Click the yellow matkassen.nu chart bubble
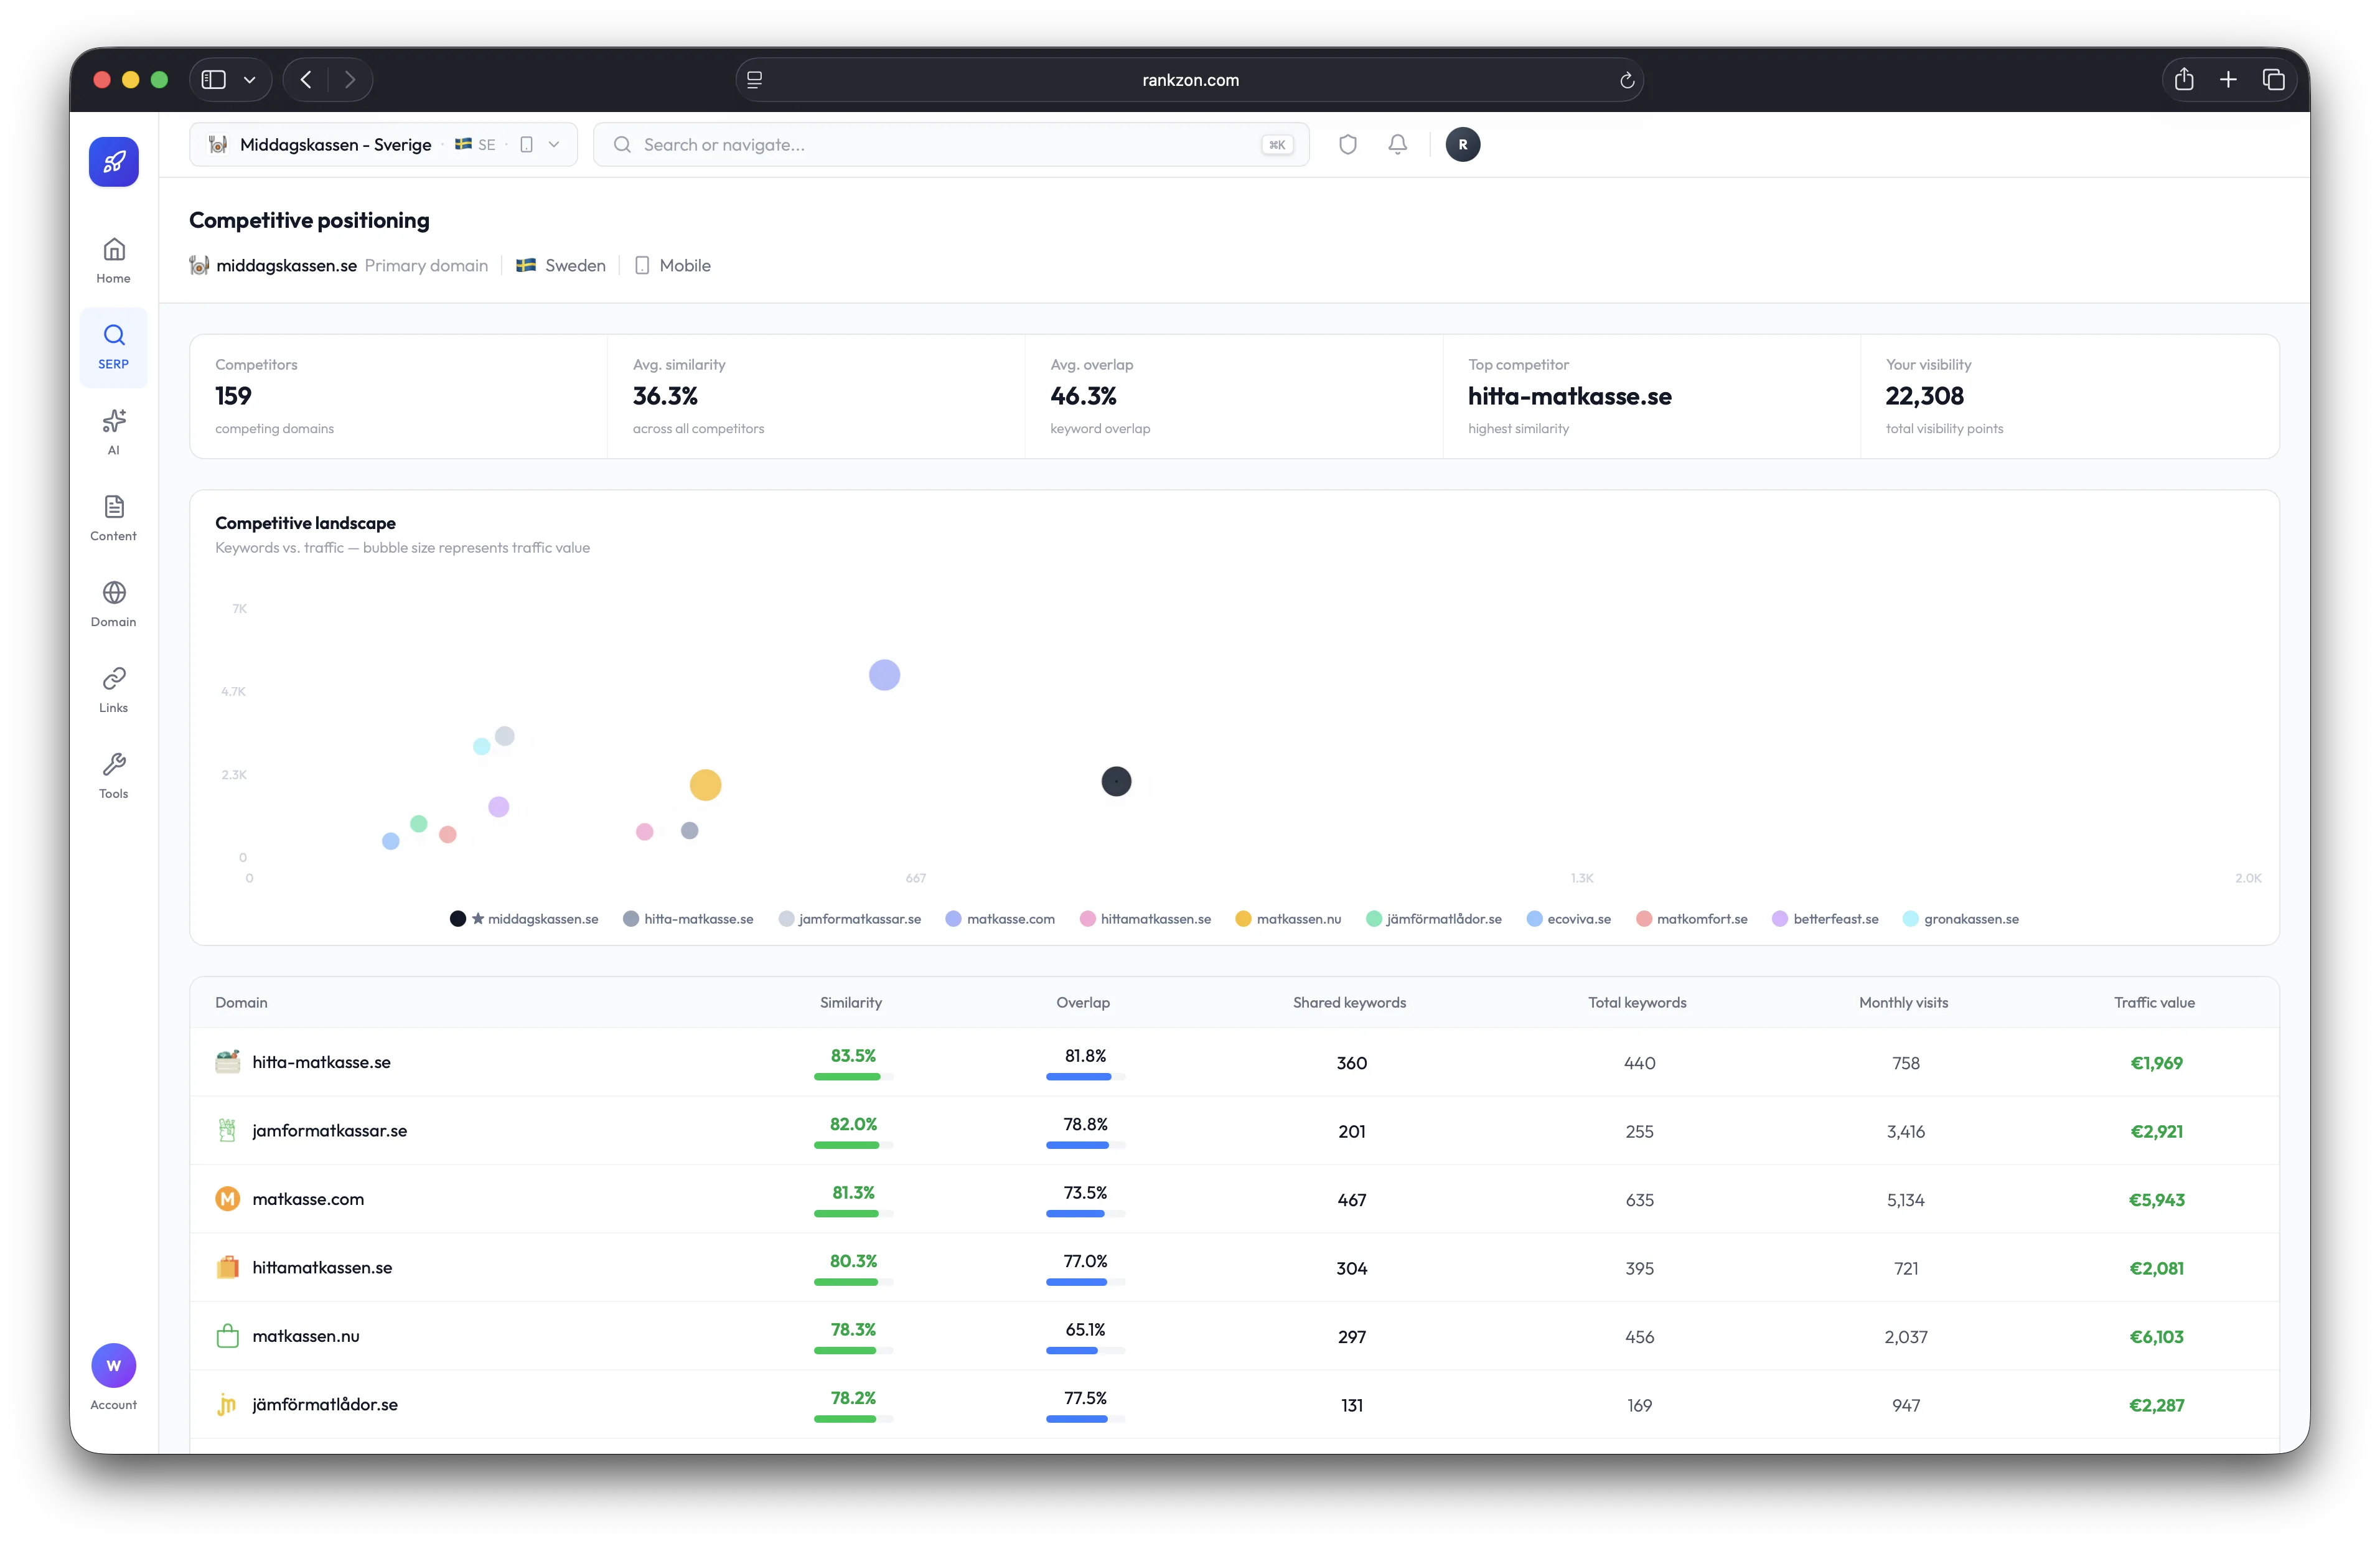 tap(706, 785)
